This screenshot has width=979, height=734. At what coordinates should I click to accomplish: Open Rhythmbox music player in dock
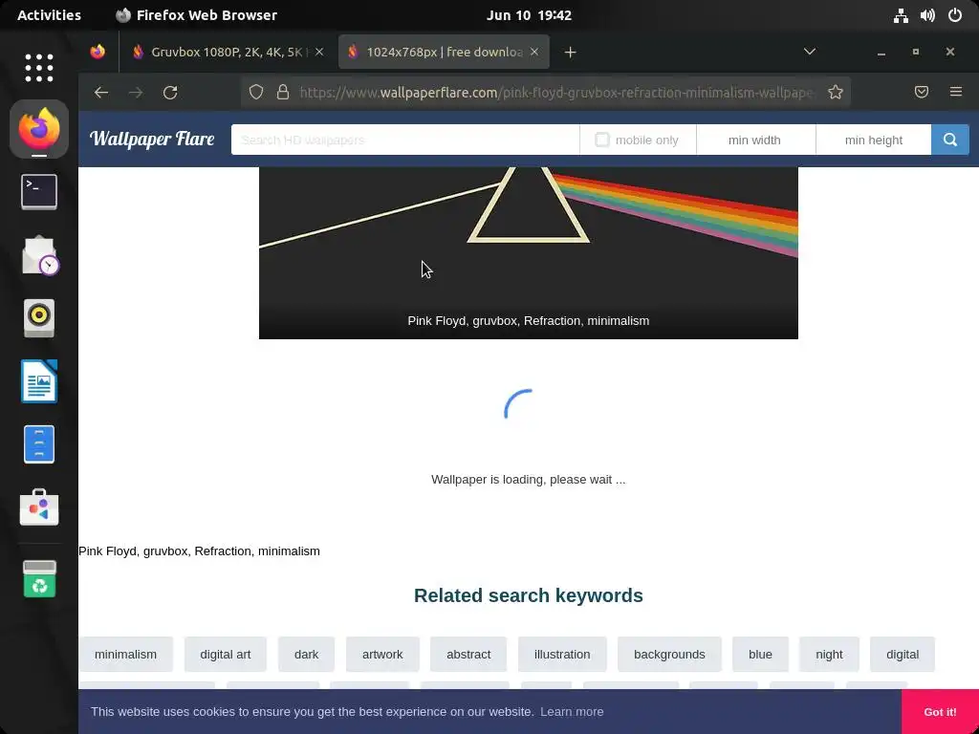click(38, 318)
